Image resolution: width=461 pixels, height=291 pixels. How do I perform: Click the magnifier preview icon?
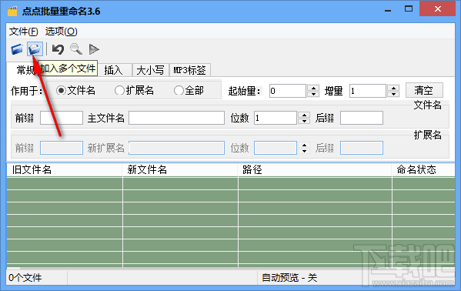[76, 49]
